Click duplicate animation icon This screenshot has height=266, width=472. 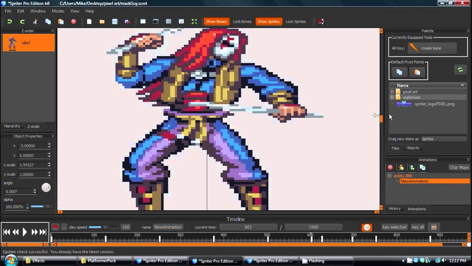(x=423, y=167)
